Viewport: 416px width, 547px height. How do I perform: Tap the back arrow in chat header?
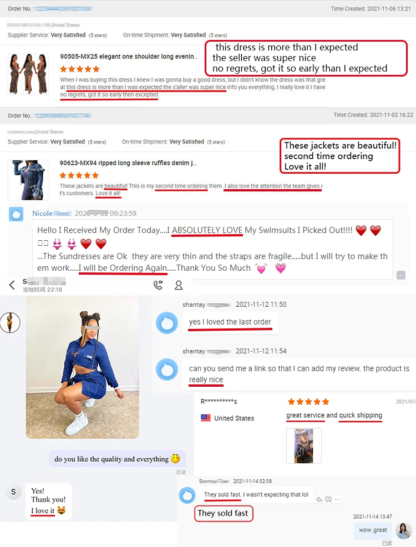pyautogui.click(x=12, y=285)
